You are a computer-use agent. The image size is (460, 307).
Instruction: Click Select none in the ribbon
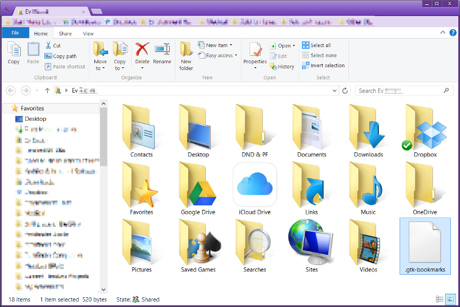(x=320, y=55)
